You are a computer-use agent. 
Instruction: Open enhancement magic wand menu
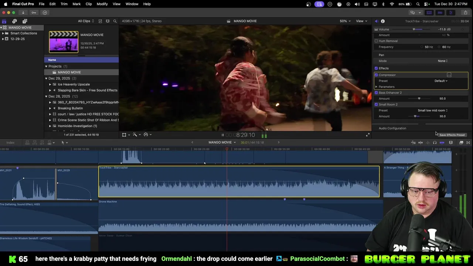coord(137,135)
